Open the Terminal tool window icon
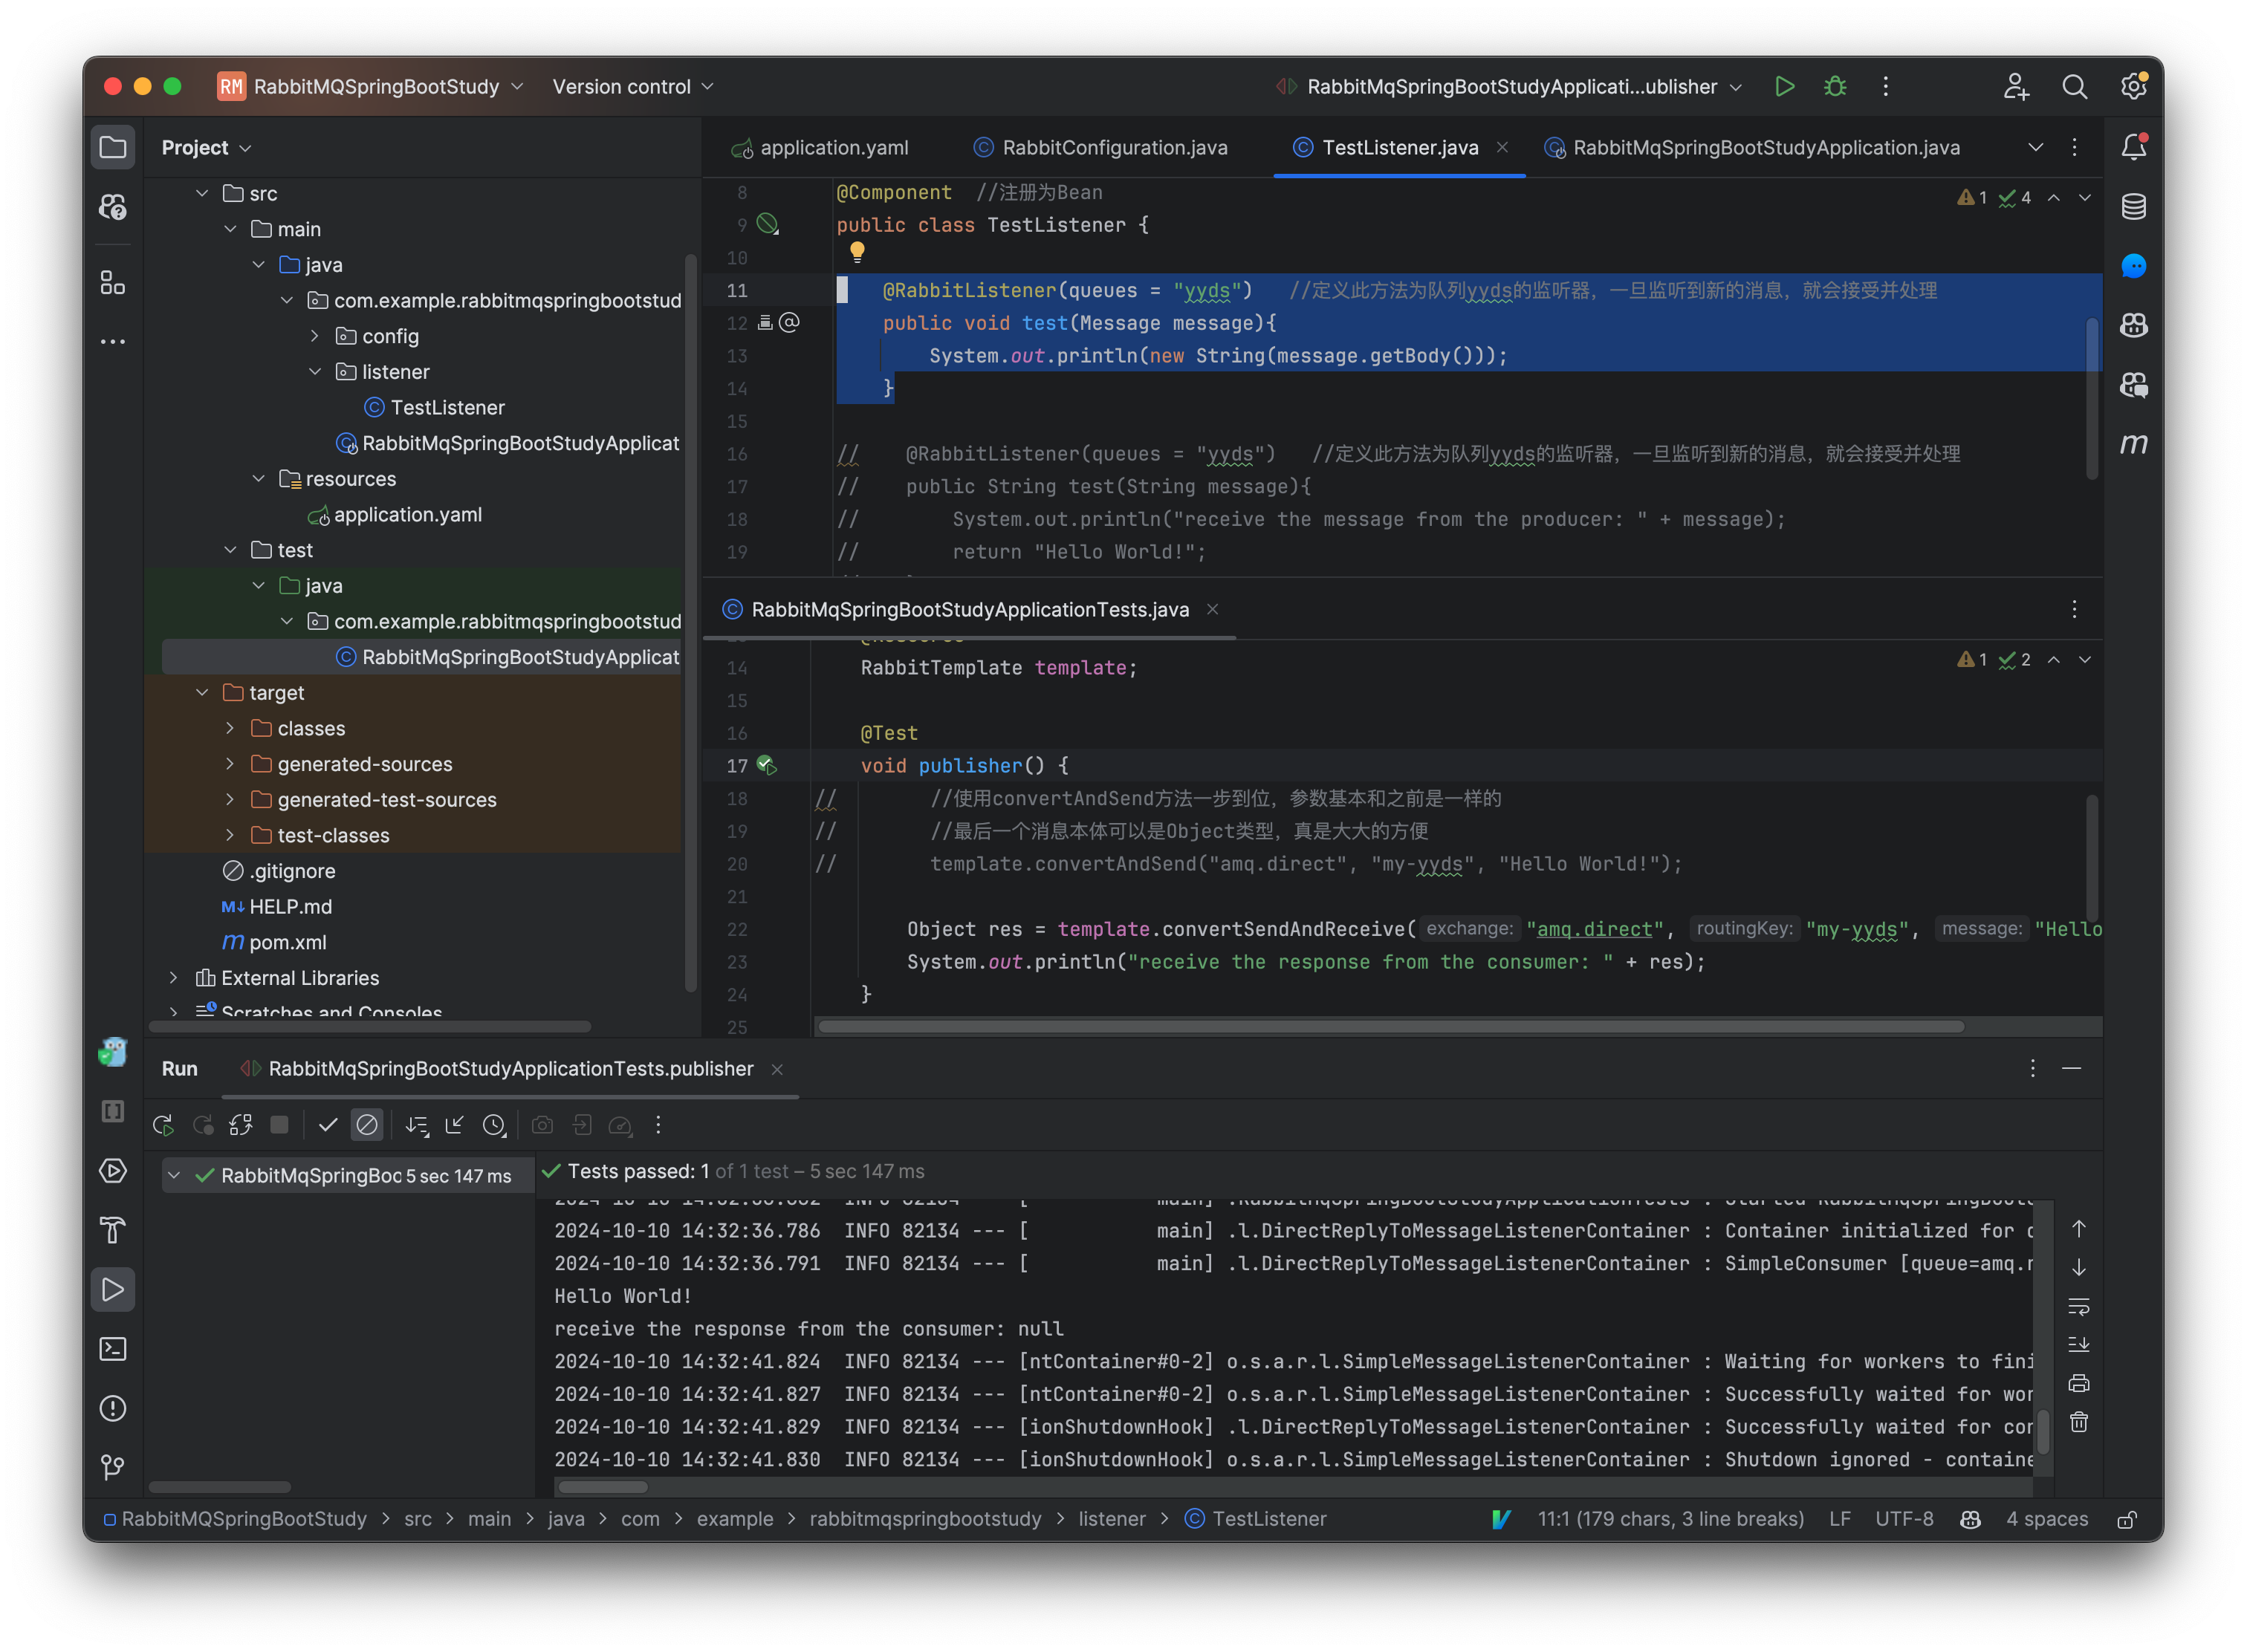2247x1652 pixels. coord(113,1349)
